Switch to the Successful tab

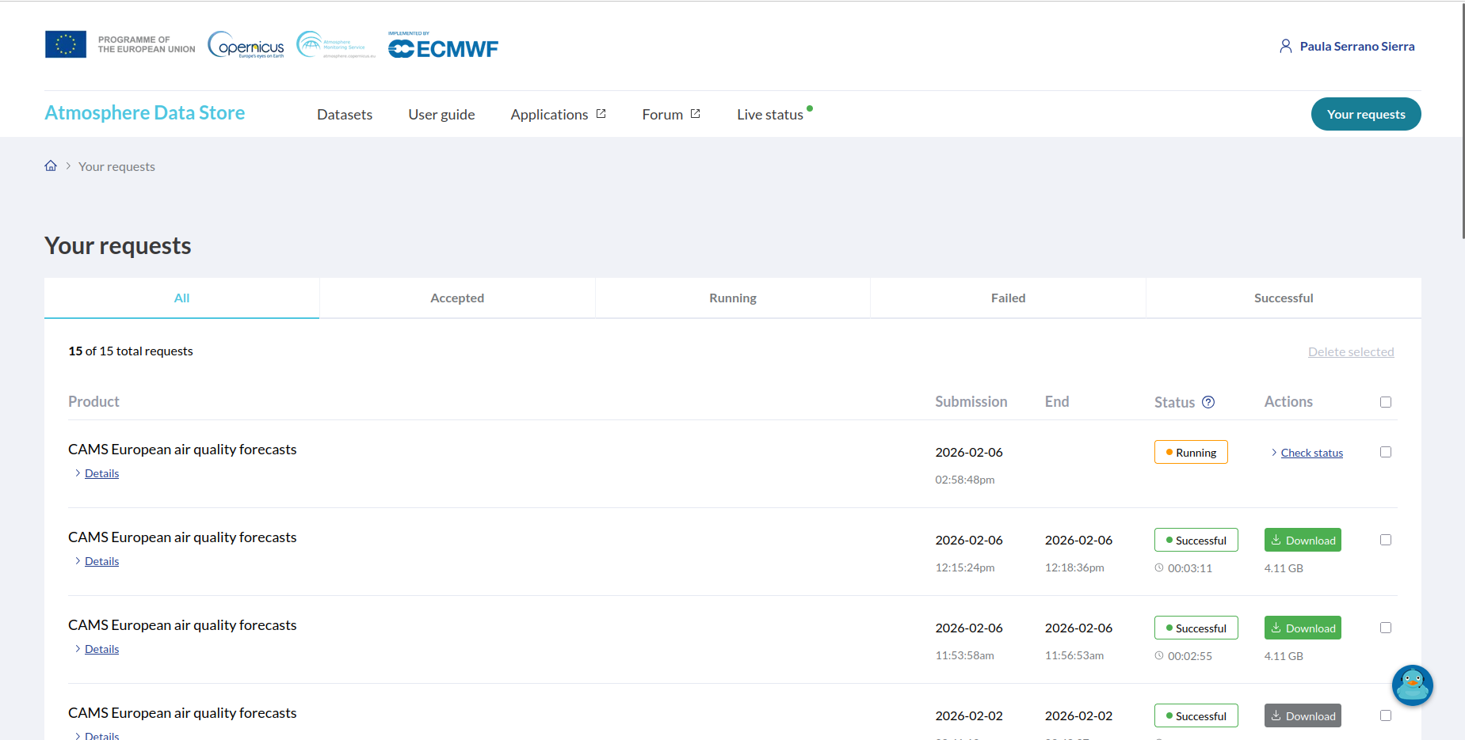click(x=1284, y=298)
